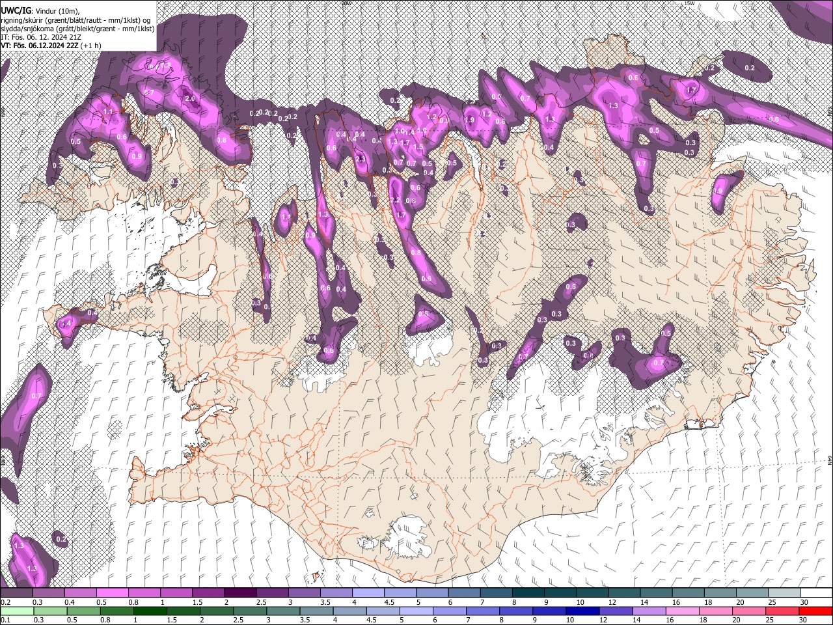Image resolution: width=833 pixels, height=625 pixels.
Task: Click 'Vindur (10m)' in the header
Action: tap(57, 11)
